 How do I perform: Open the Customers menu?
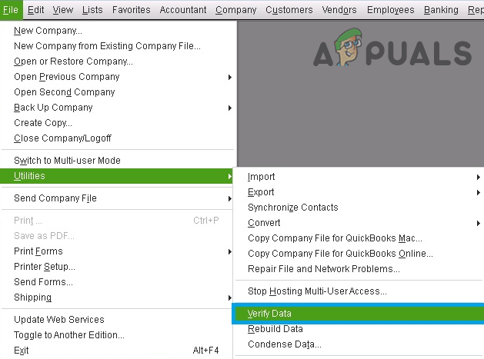coord(289,10)
